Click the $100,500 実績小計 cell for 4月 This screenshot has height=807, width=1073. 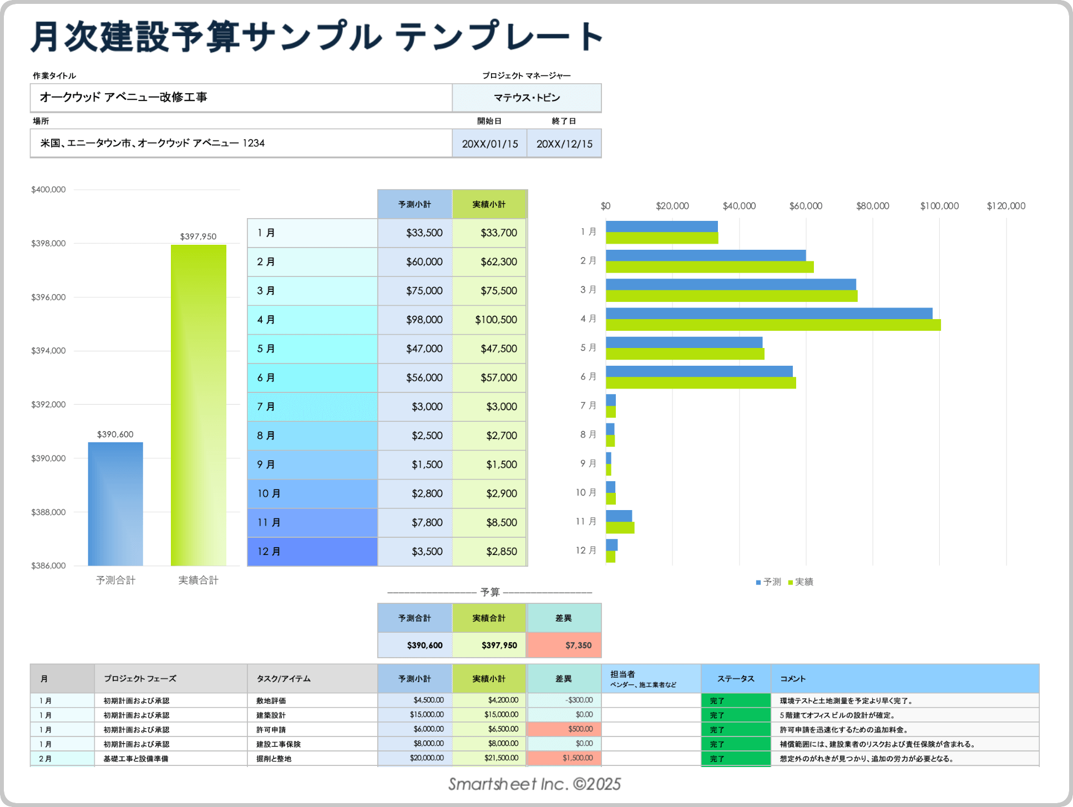click(x=489, y=320)
